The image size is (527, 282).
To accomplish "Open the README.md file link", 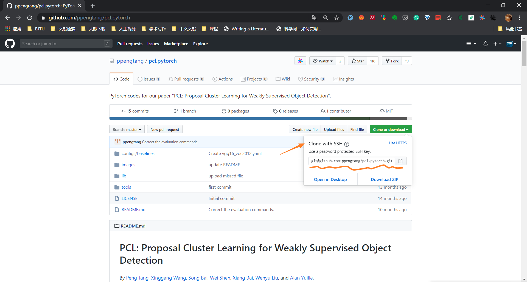I will point(133,210).
